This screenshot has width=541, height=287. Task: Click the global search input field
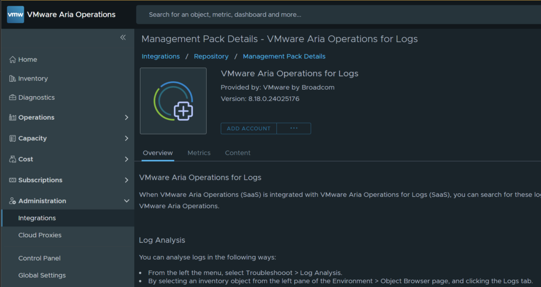pyautogui.click(x=339, y=14)
